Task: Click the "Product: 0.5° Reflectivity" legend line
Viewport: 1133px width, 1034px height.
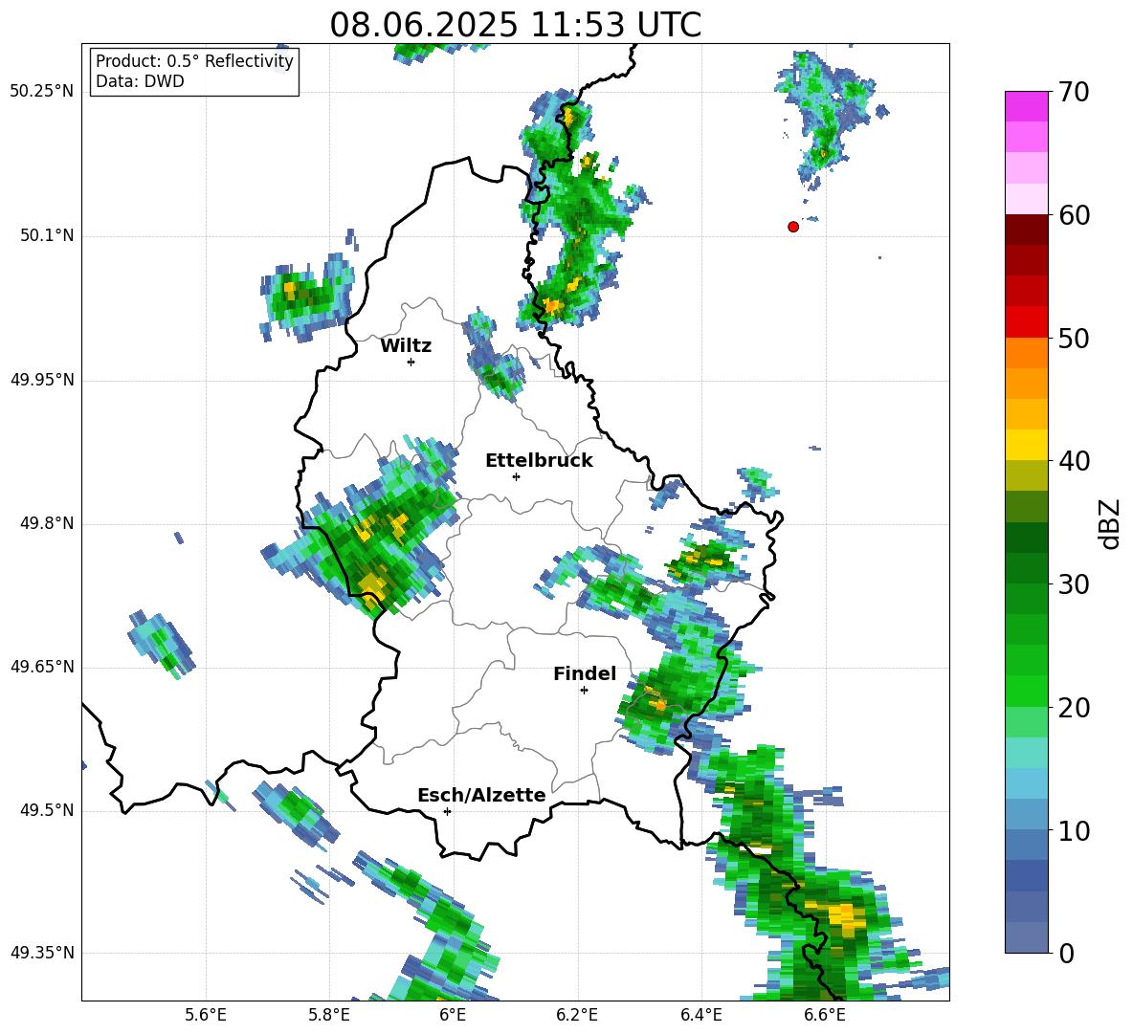Action: 194,60
